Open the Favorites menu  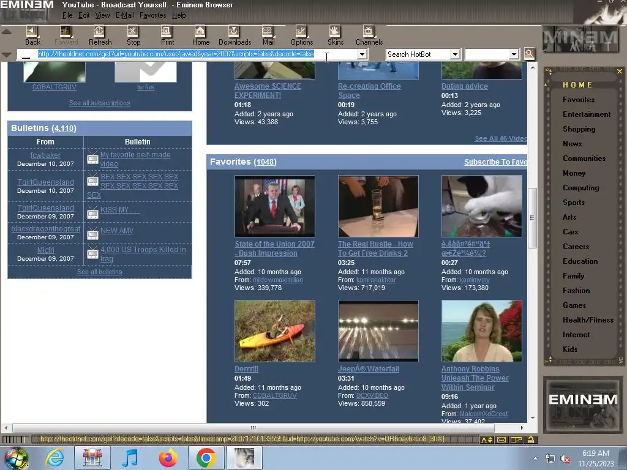click(x=152, y=15)
